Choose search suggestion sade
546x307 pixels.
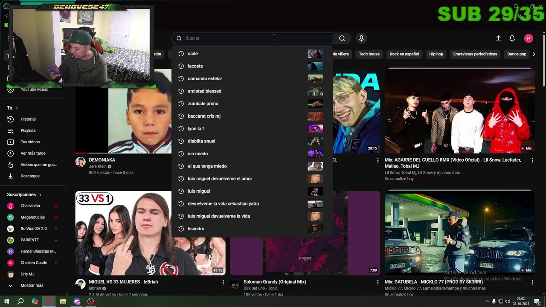[x=252, y=54]
